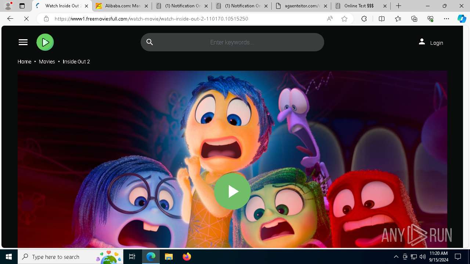Close the Online Test $$$ tab
This screenshot has height=264, width=470.
(x=385, y=6)
